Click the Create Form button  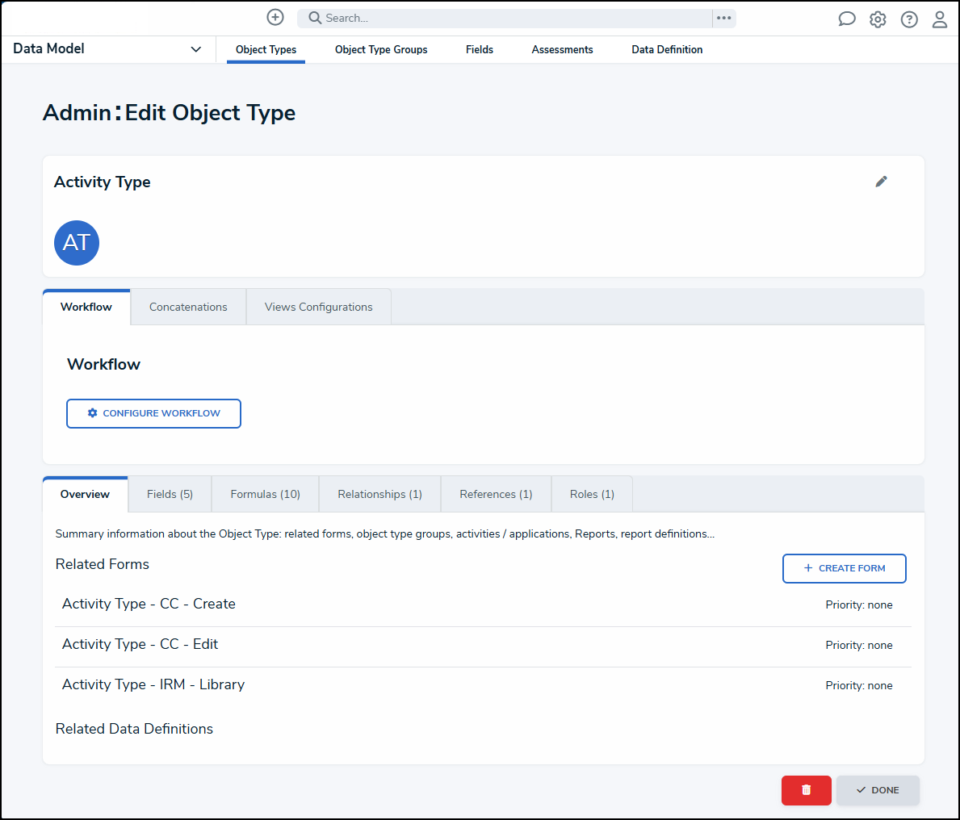(844, 568)
